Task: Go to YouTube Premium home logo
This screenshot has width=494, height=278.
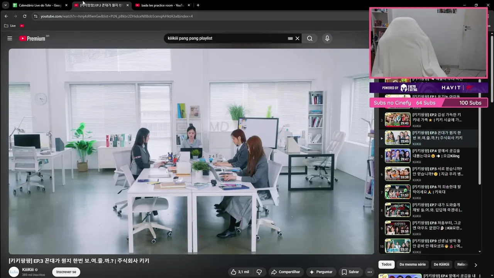Action: click(32, 38)
